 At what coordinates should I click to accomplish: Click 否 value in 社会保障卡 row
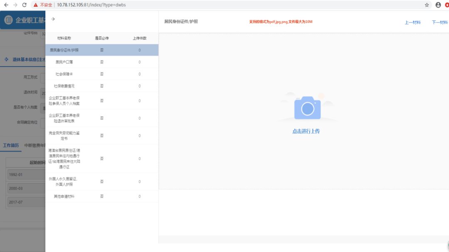(x=102, y=74)
